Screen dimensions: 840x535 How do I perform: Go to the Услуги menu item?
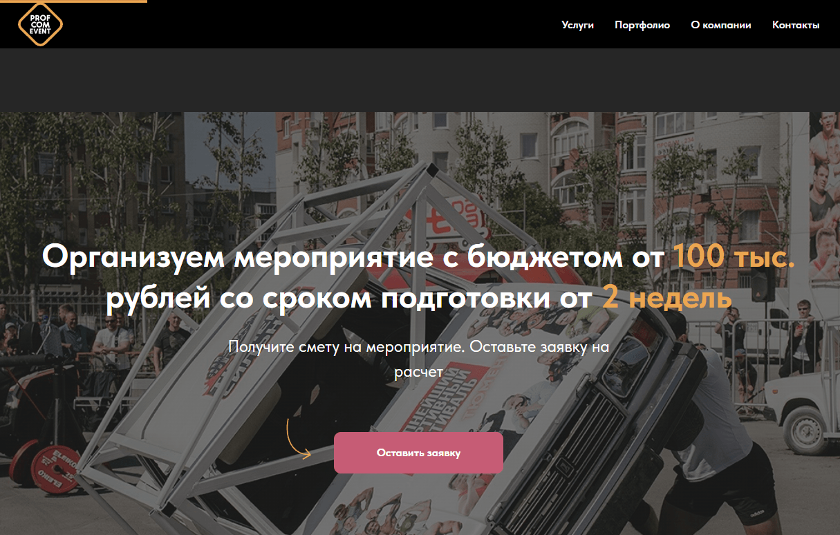point(578,25)
